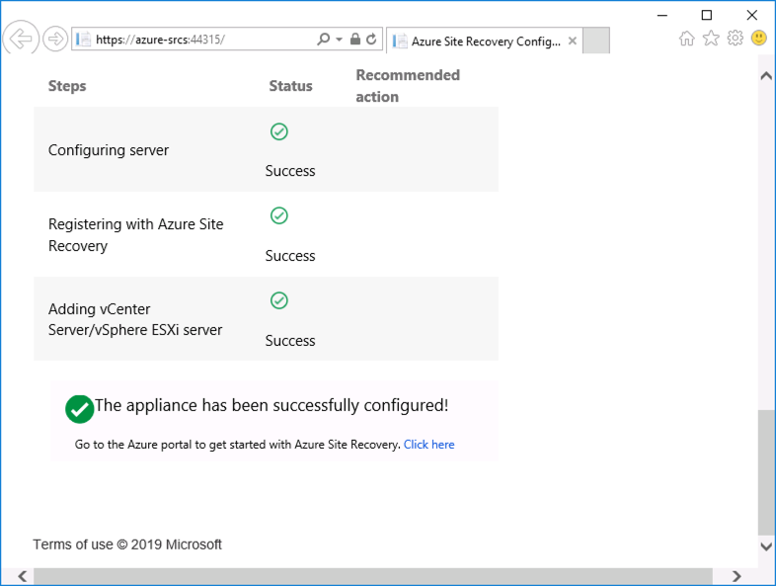This screenshot has width=776, height=586.
Task: Open the Terms of use link
Action: pyautogui.click(x=73, y=544)
